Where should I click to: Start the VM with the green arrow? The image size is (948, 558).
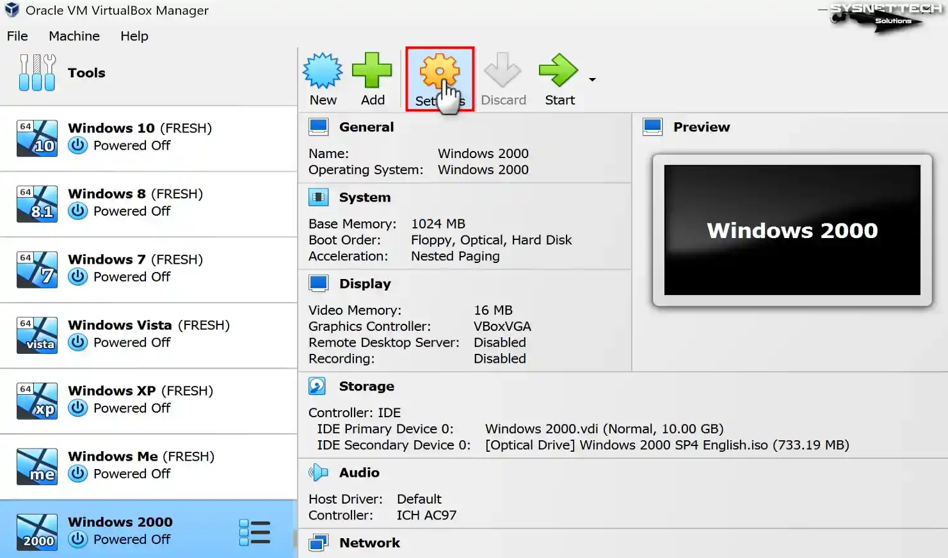(x=559, y=70)
